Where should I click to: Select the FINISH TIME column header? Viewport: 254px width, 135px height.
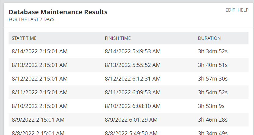tap(118, 38)
